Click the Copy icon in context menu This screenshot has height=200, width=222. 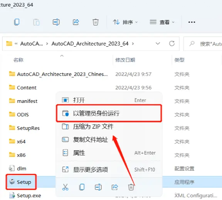[x=82, y=187]
